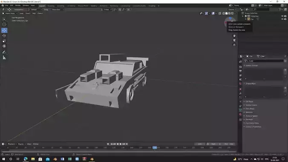Switch to the Layout workspace tab
This screenshot has width=288, height=162.
[x=42, y=6]
